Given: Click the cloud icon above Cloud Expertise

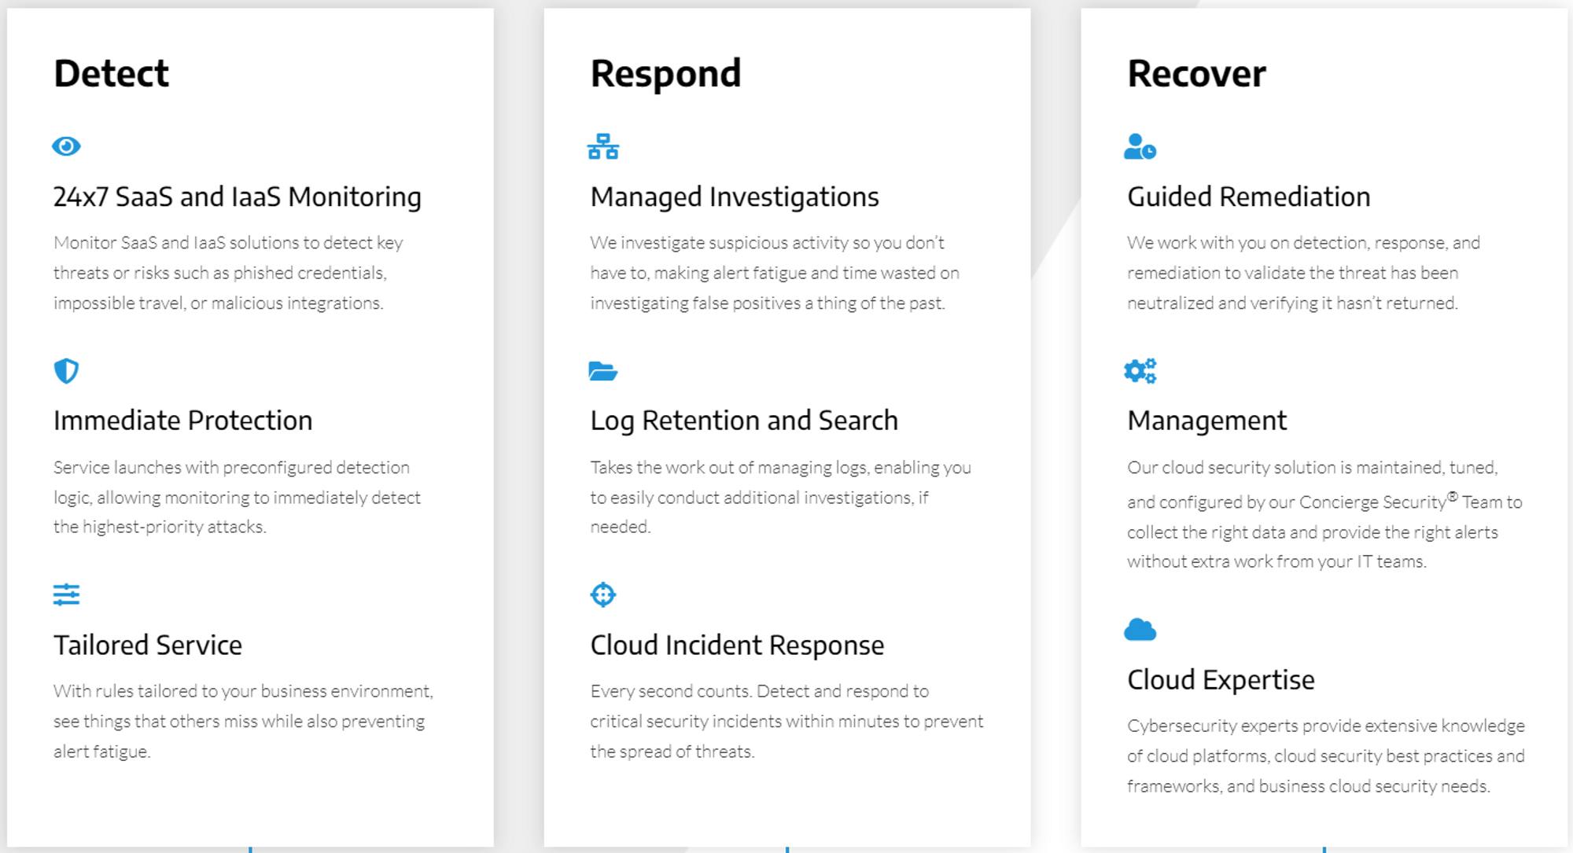Looking at the screenshot, I should tap(1140, 630).
